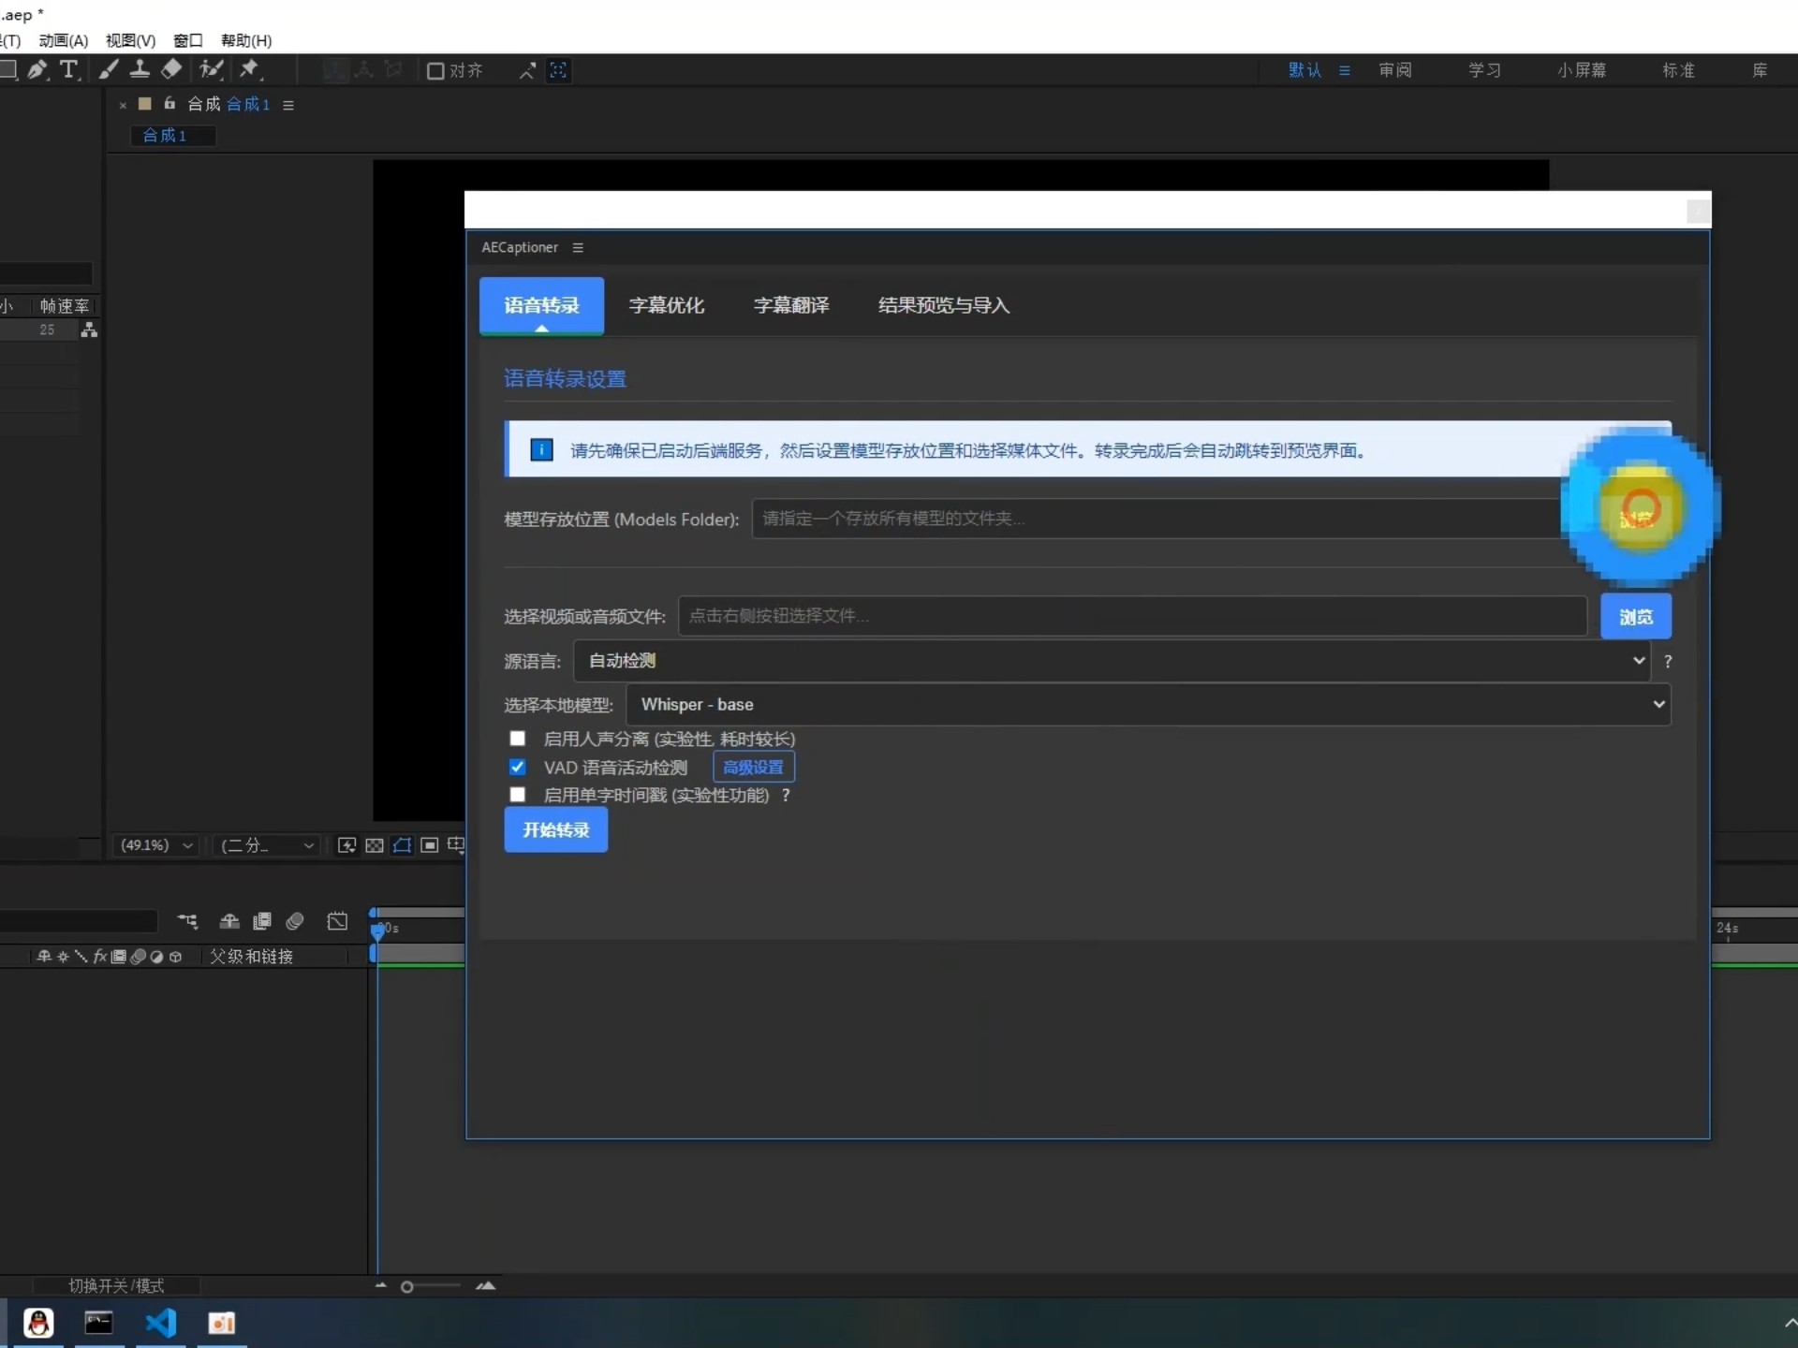Select the Type text tool
Viewport: 1798px width, 1348px height.
pyautogui.click(x=68, y=69)
